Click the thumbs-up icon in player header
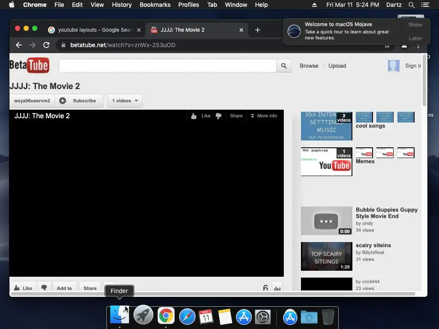This screenshot has width=439, height=329. [194, 116]
